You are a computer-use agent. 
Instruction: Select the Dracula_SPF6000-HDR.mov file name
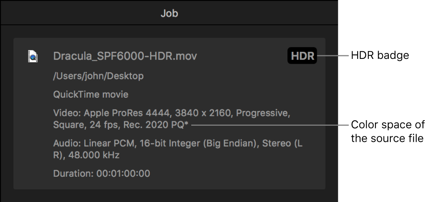click(x=125, y=56)
